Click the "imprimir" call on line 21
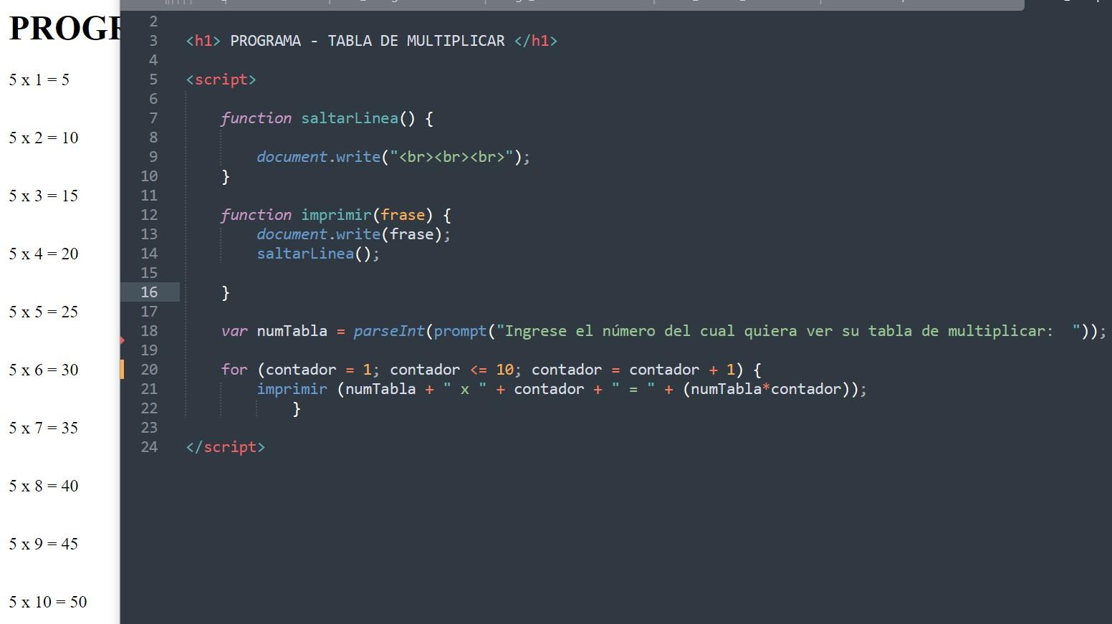Image resolution: width=1112 pixels, height=624 pixels. (292, 389)
